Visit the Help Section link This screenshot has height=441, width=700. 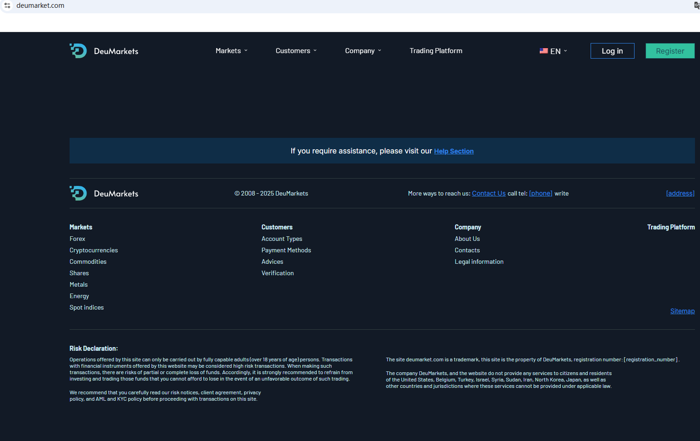pos(453,151)
